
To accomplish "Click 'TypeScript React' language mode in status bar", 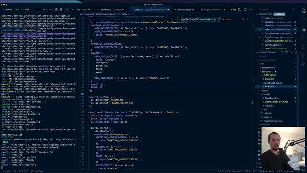I will coord(267,171).
